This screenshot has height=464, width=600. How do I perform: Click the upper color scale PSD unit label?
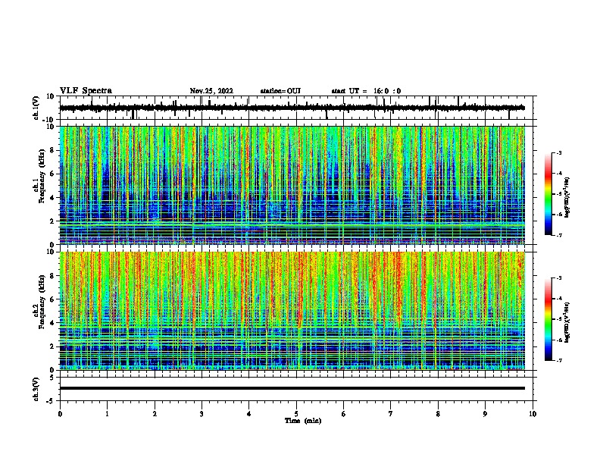(x=567, y=197)
